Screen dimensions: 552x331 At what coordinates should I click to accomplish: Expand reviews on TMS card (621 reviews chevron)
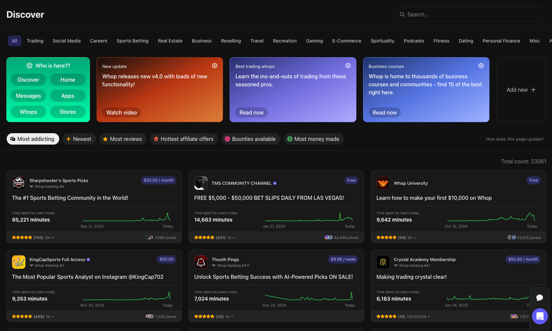pyautogui.click(x=234, y=238)
